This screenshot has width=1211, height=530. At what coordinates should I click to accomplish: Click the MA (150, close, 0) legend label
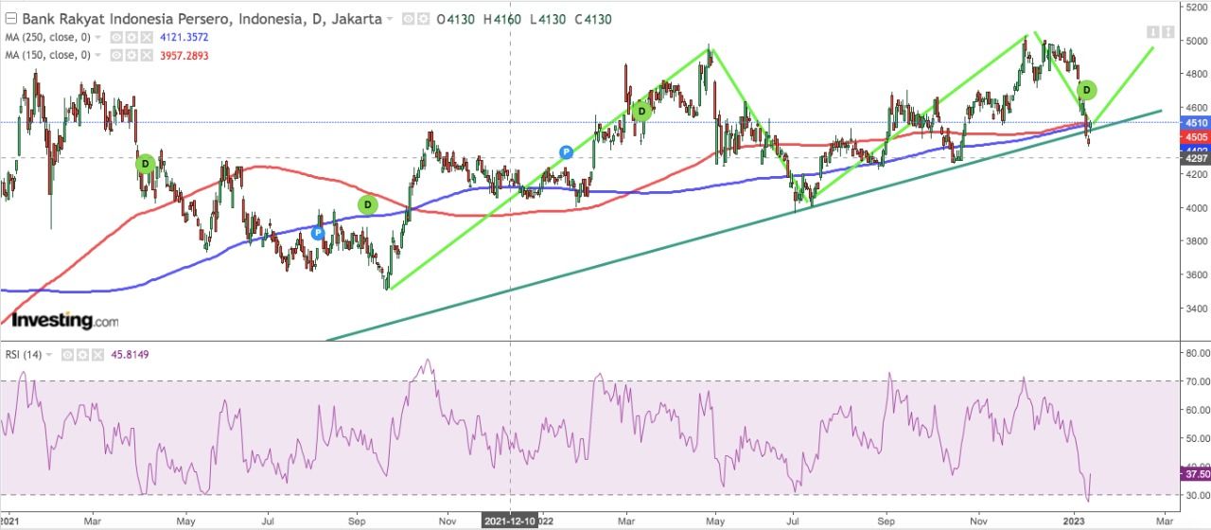pyautogui.click(x=47, y=55)
